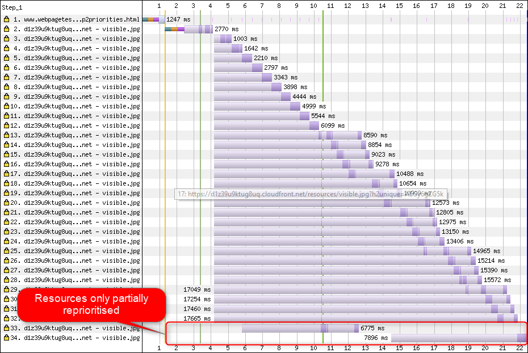Click the lock icon on row 19
This screenshot has height=353, width=528.
tap(6, 193)
